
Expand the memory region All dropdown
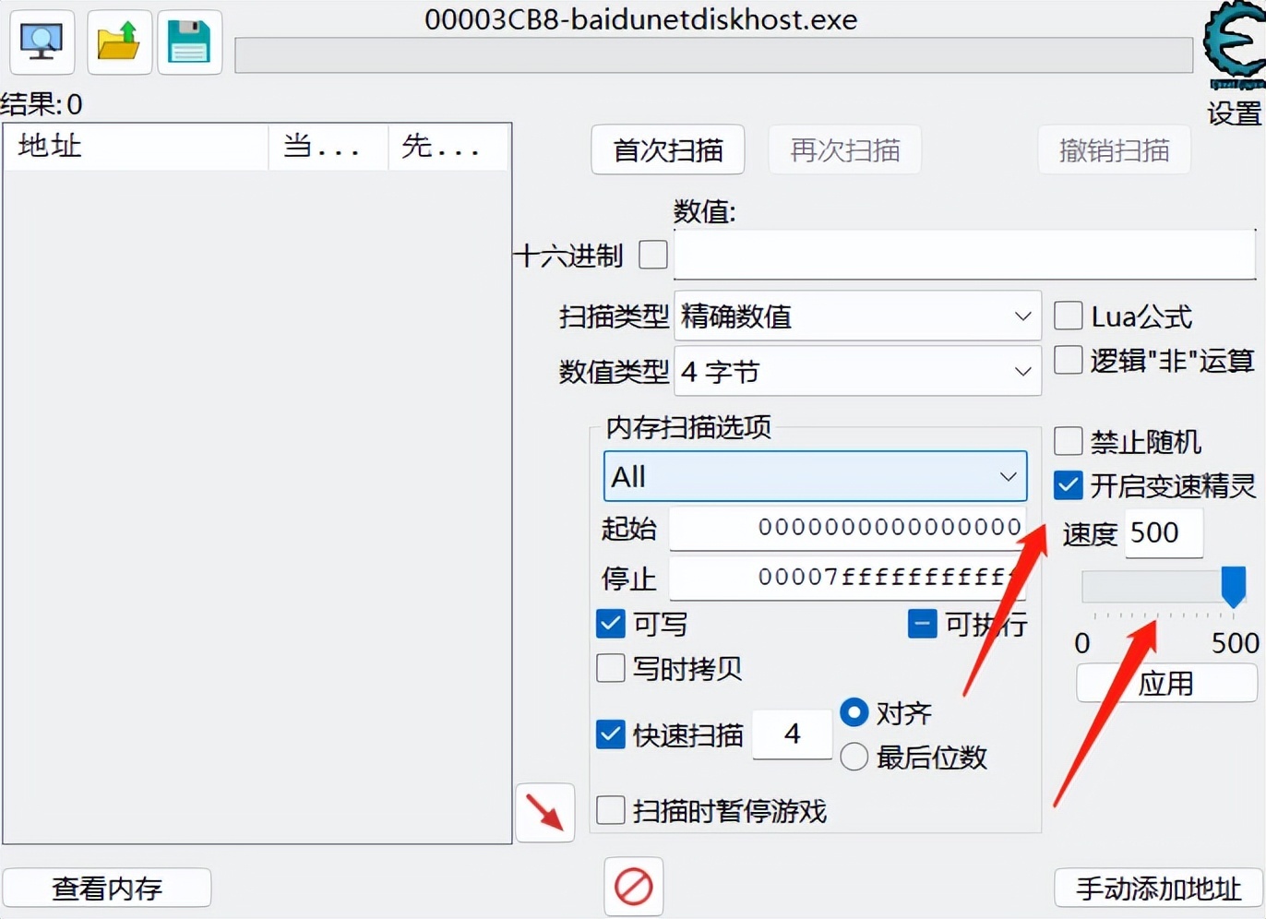pyautogui.click(x=815, y=476)
